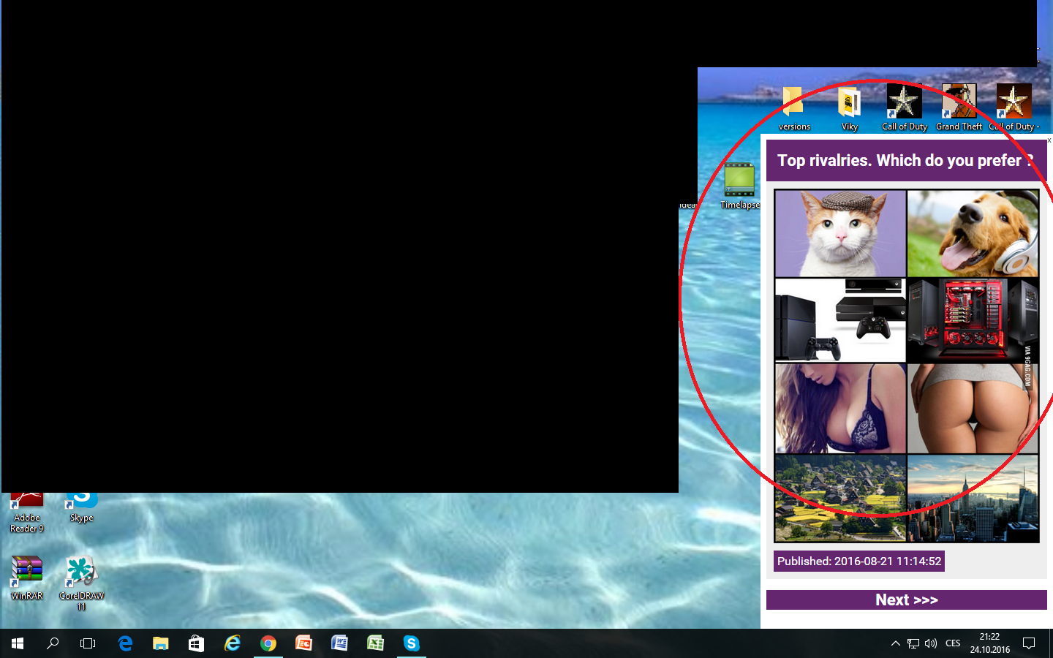Open the network status tray icon
Viewport: 1053px width, 658px height.
pyautogui.click(x=913, y=643)
